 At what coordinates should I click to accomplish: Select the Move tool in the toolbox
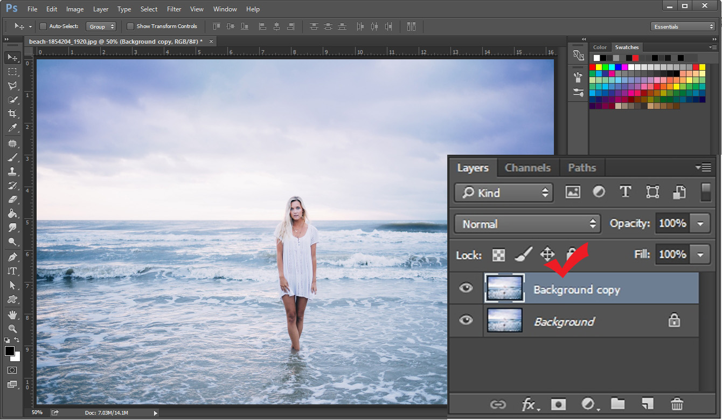(12, 58)
